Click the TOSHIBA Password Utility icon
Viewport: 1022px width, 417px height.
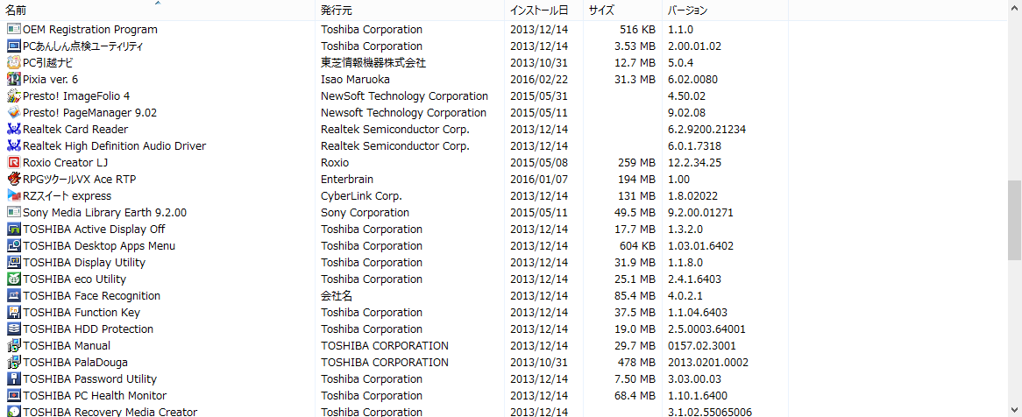13,378
